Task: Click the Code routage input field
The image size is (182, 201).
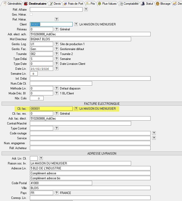Action: pos(90,133)
